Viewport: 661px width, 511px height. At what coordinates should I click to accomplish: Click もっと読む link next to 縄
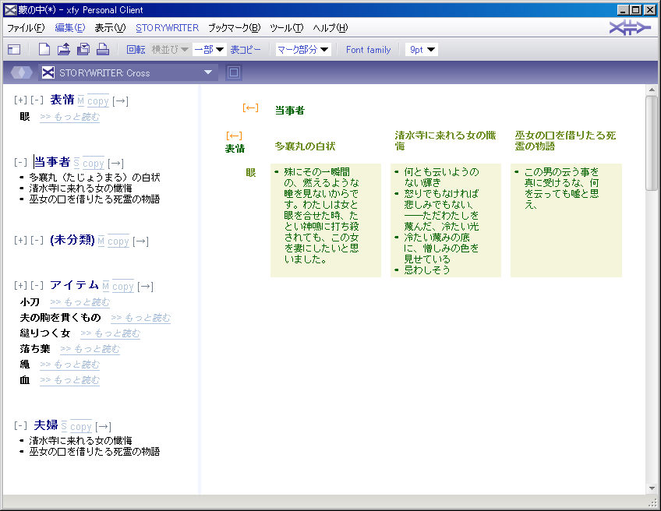click(69, 365)
